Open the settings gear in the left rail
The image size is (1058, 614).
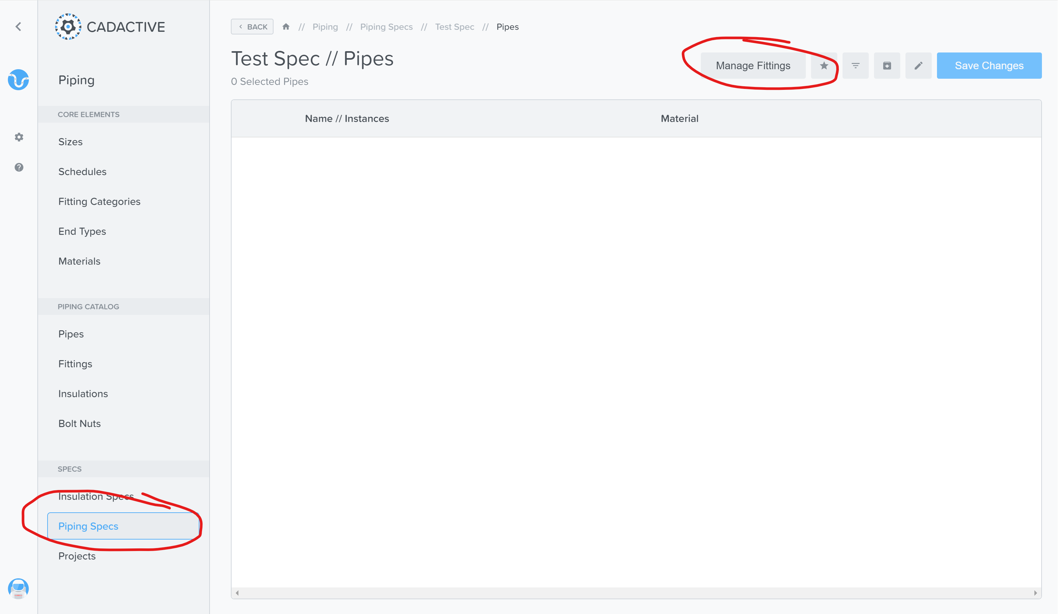(19, 137)
